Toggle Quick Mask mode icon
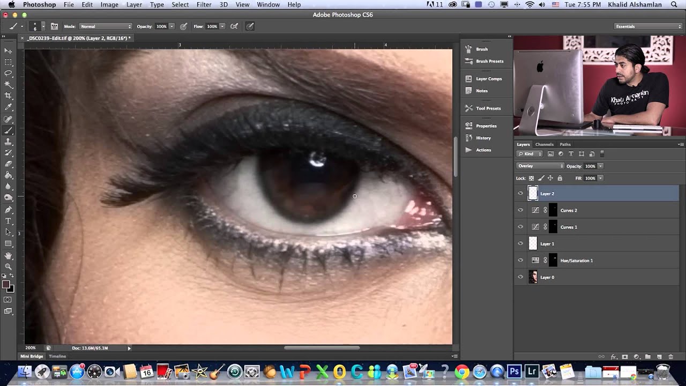The image size is (686, 386). (x=8, y=300)
